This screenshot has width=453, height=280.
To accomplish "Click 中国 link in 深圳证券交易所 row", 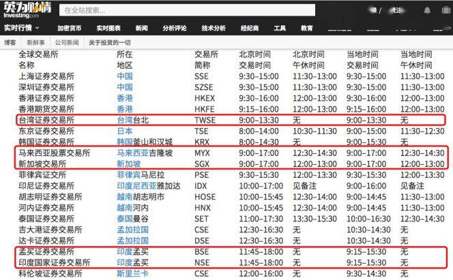I will click(x=125, y=87).
